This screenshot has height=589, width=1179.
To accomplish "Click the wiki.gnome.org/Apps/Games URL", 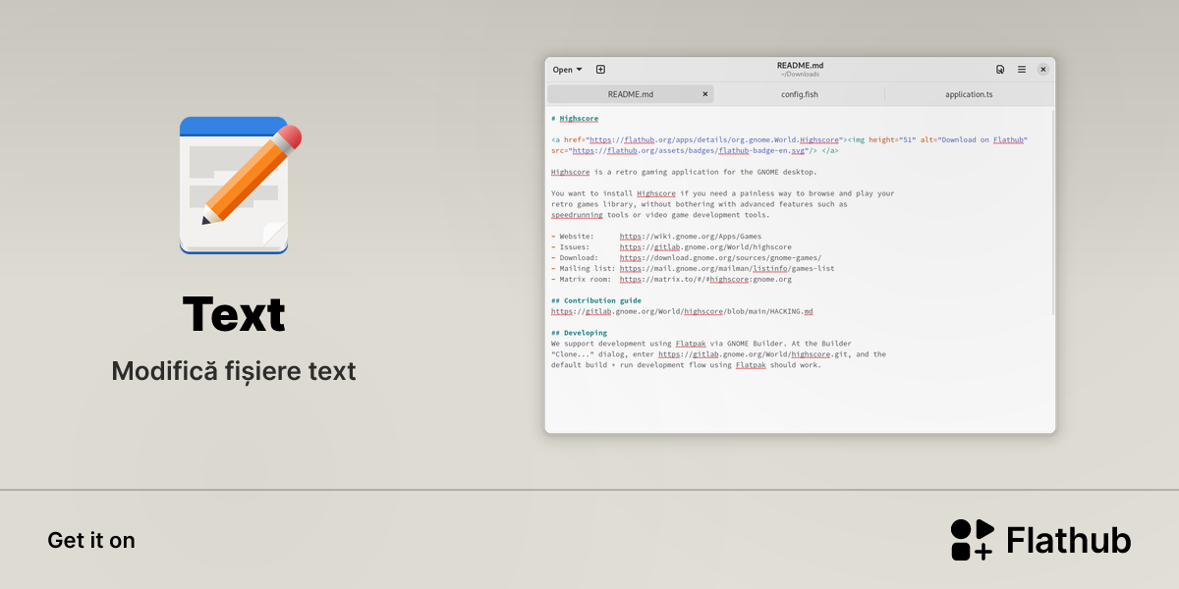I will [691, 237].
